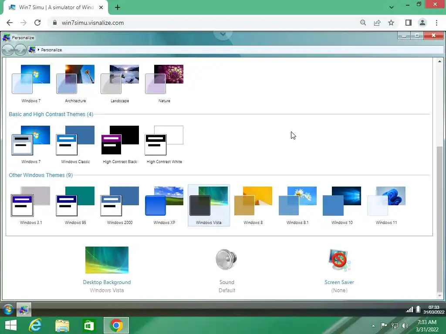Expand the drop-down chevron above Personalize window
Viewport: 446px width, 334px height.
[x=223, y=34]
